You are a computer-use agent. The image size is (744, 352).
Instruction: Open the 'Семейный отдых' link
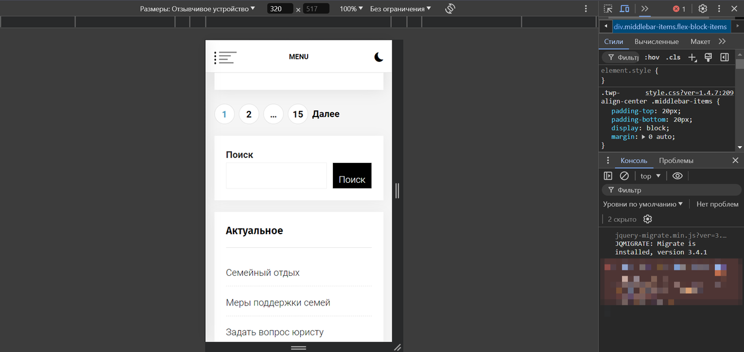click(x=263, y=273)
